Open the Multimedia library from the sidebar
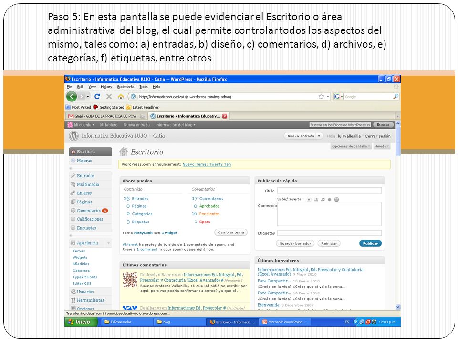 pyautogui.click(x=91, y=184)
